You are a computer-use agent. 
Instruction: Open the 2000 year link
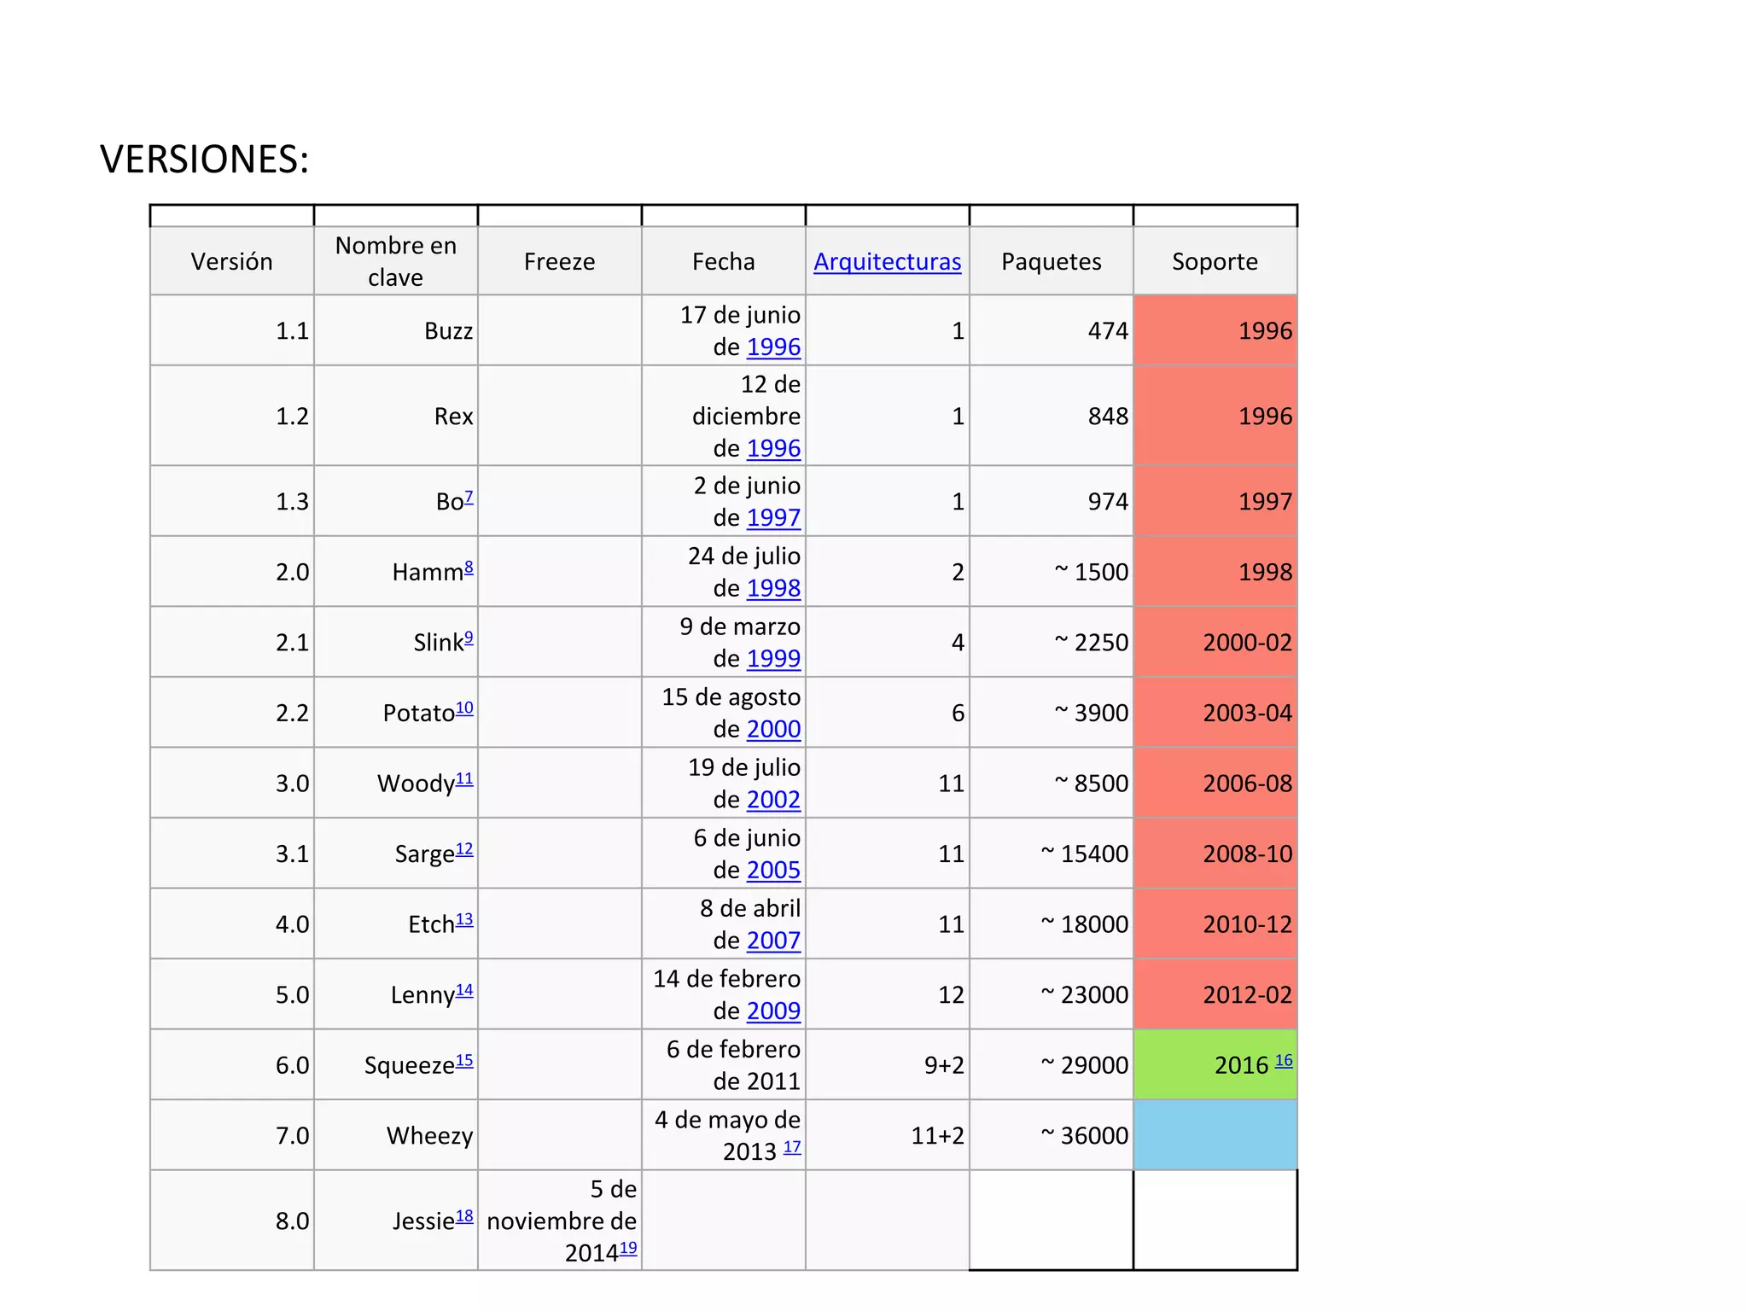click(773, 730)
